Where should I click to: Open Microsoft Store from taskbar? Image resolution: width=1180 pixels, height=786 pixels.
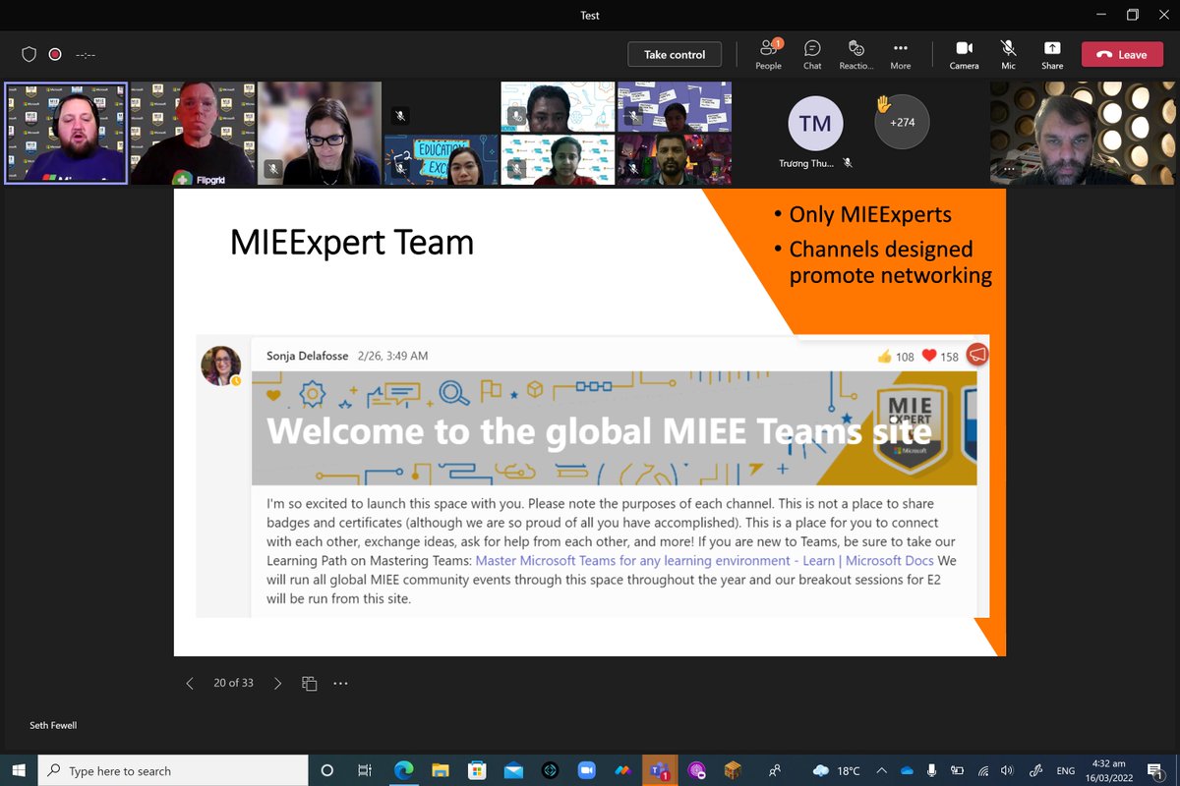(477, 770)
